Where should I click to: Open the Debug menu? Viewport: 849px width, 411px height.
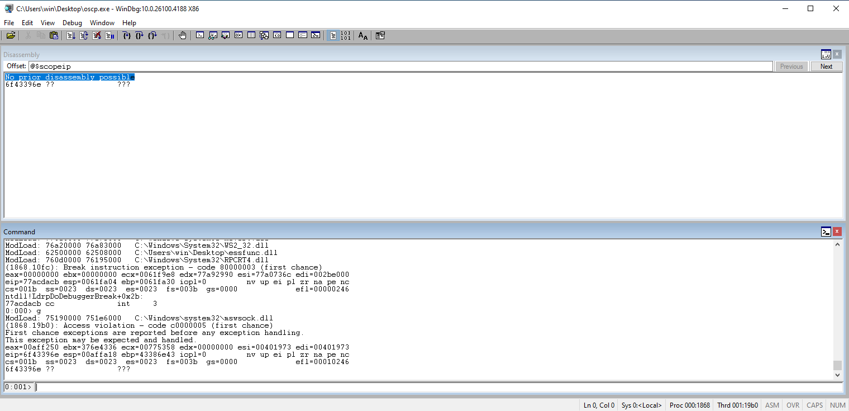pos(72,23)
